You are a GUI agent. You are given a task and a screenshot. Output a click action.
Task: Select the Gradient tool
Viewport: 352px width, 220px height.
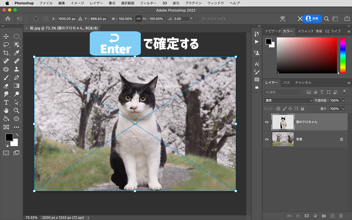[17, 86]
